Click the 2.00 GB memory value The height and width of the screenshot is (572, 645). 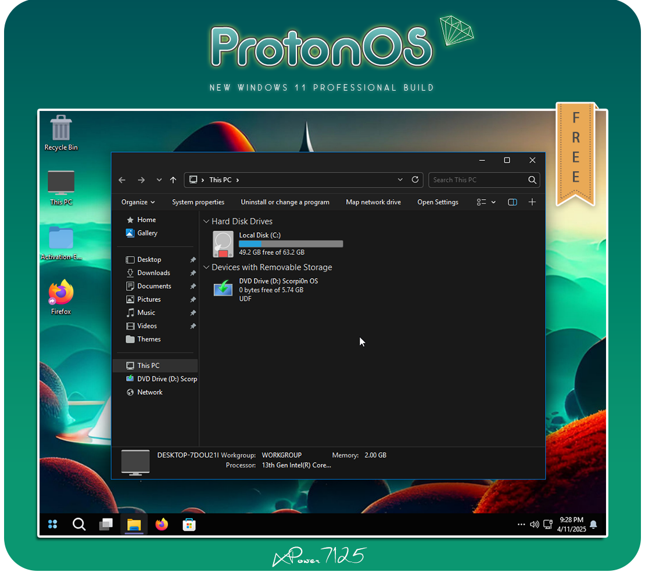pyautogui.click(x=375, y=455)
